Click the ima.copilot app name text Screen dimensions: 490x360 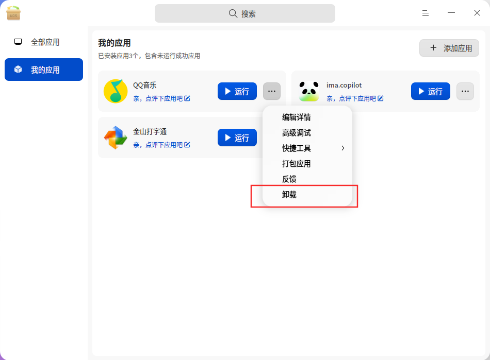click(344, 85)
